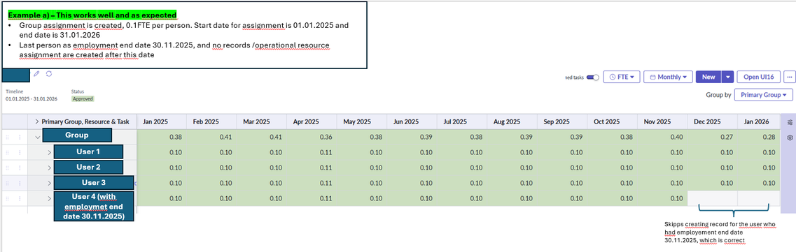This screenshot has height=252, width=796.
Task: Click the circular refresh icon beside the pencil
Action: 49,74
